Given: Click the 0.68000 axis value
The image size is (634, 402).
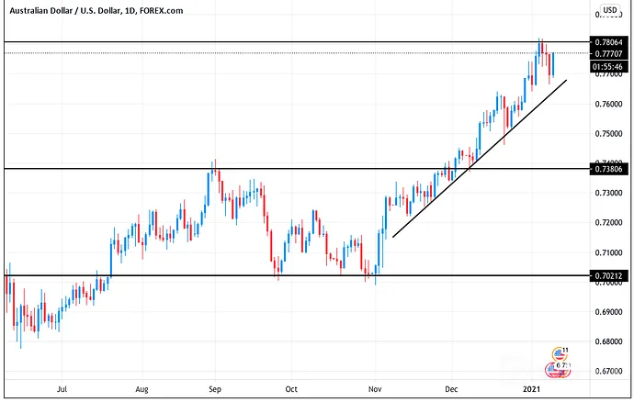Looking at the screenshot, I should 608,341.
